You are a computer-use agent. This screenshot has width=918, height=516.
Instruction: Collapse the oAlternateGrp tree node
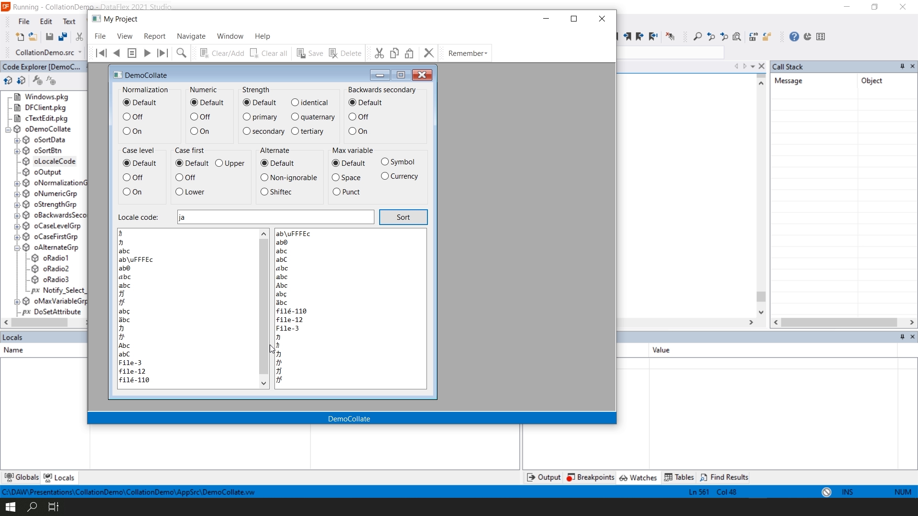point(17,247)
